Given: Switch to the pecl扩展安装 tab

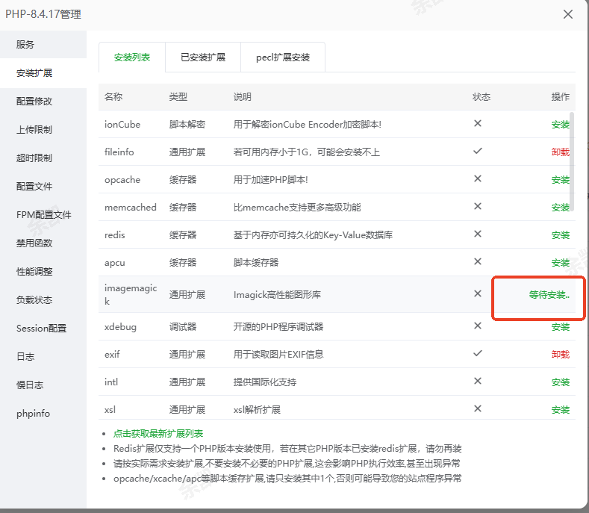Looking at the screenshot, I should (x=283, y=57).
